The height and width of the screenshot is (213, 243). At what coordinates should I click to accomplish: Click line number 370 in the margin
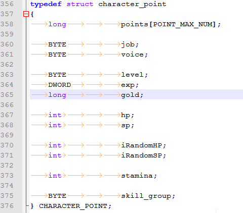tap(7, 145)
